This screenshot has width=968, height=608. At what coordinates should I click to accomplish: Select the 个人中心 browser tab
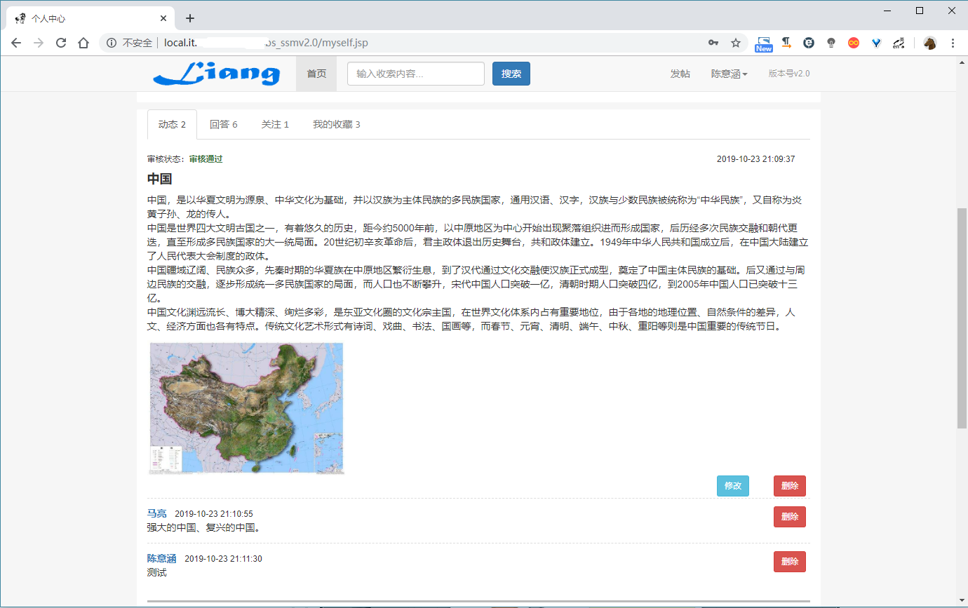click(90, 18)
